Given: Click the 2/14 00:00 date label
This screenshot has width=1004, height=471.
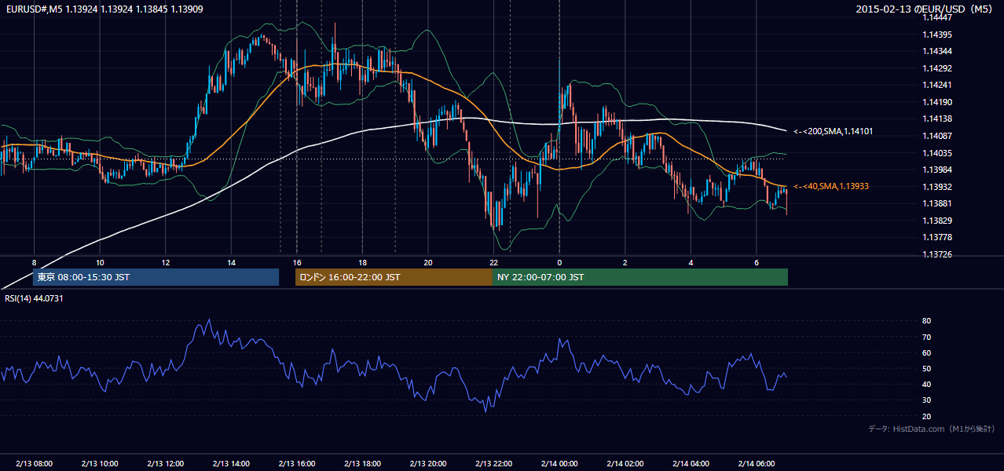Looking at the screenshot, I should pos(559,464).
